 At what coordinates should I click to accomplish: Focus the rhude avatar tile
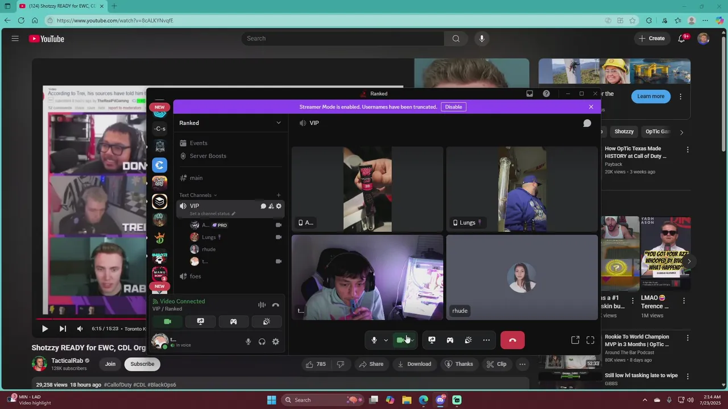click(522, 277)
